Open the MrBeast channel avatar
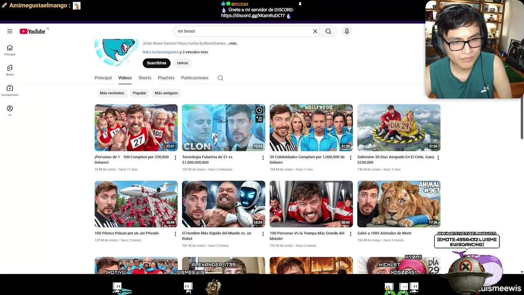 point(116,52)
